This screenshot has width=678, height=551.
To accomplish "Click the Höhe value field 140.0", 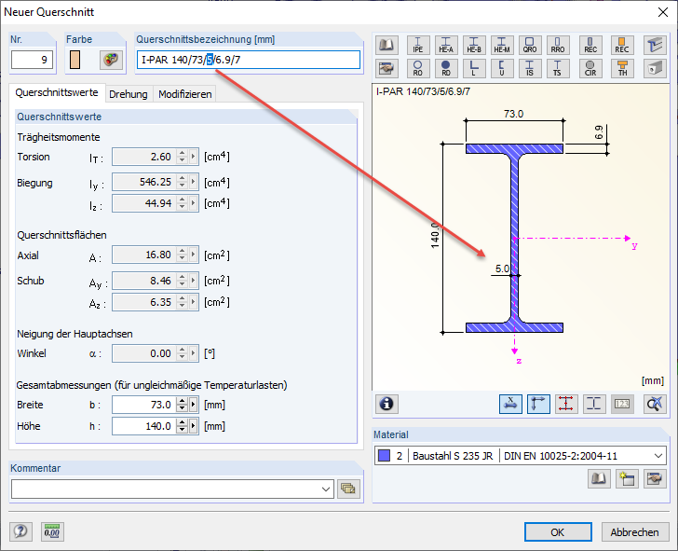I will click(x=144, y=426).
